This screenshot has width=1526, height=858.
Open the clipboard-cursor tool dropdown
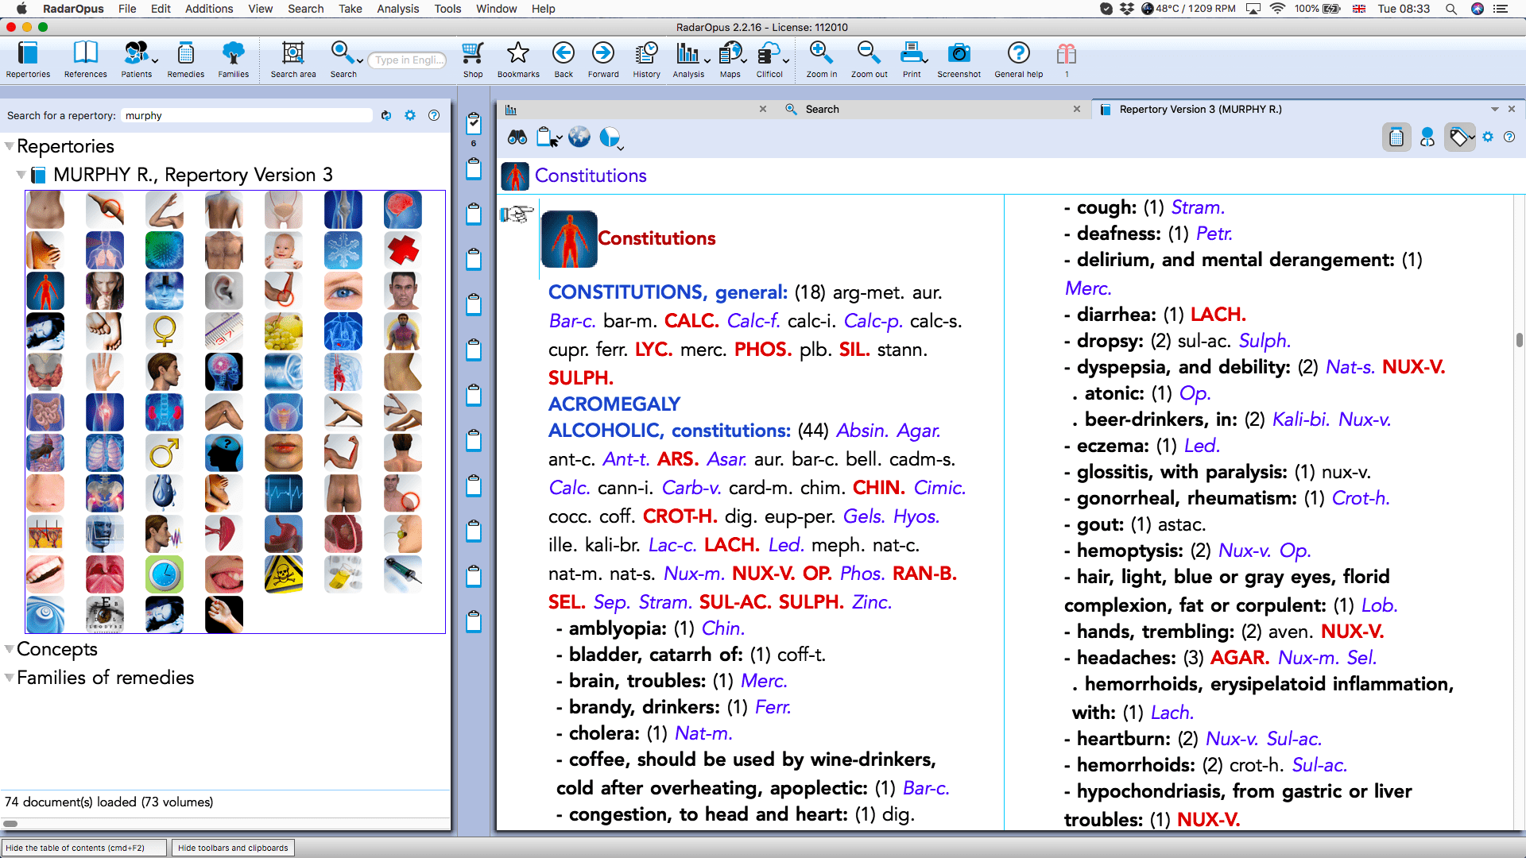point(560,138)
